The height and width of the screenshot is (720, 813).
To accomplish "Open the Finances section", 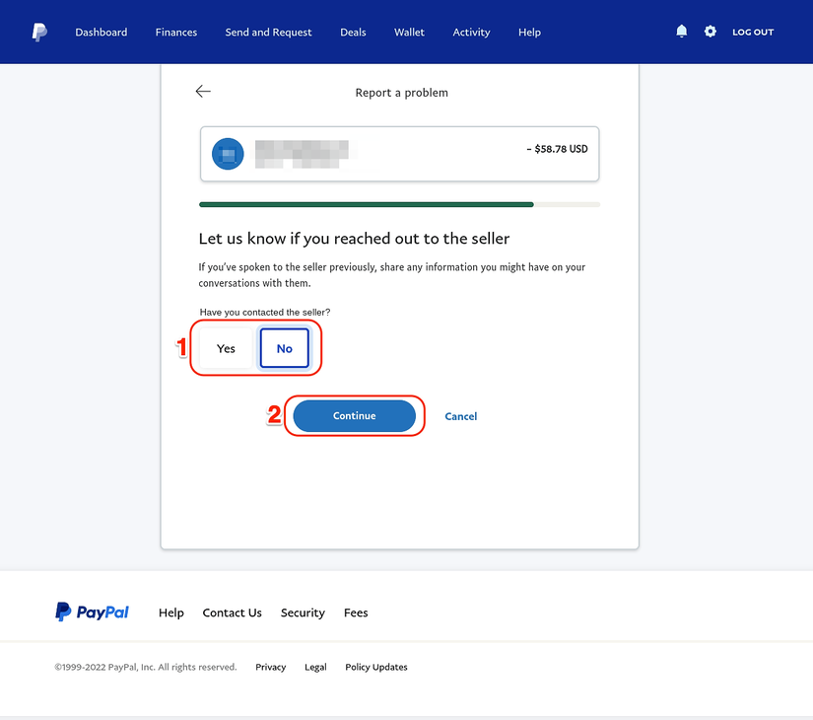I will click(x=175, y=32).
